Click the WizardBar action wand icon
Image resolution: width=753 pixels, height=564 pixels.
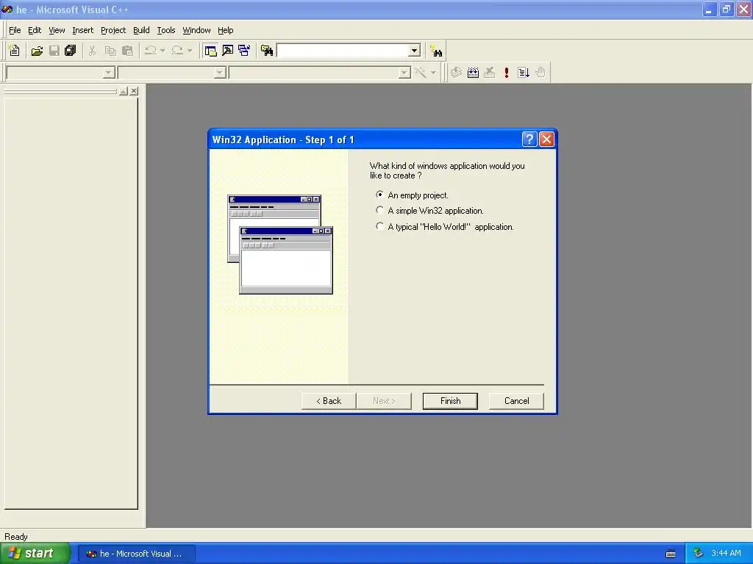tap(421, 73)
